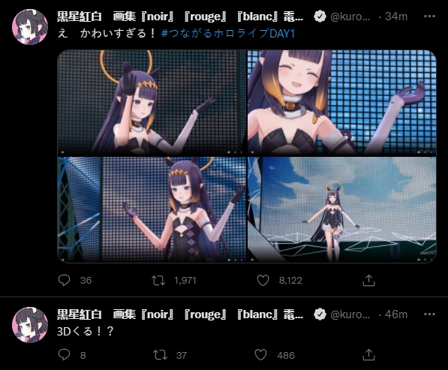Open reply on the 36-comment tweet

64,280
